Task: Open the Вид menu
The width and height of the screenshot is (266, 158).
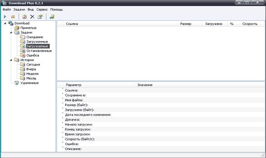Action: tap(31, 9)
